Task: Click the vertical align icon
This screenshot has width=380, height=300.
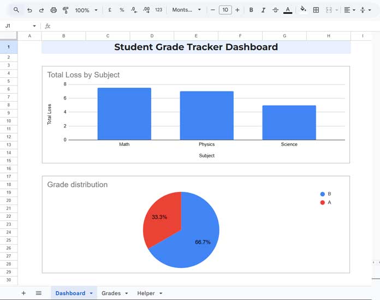Action: pyautogui.click(x=363, y=10)
